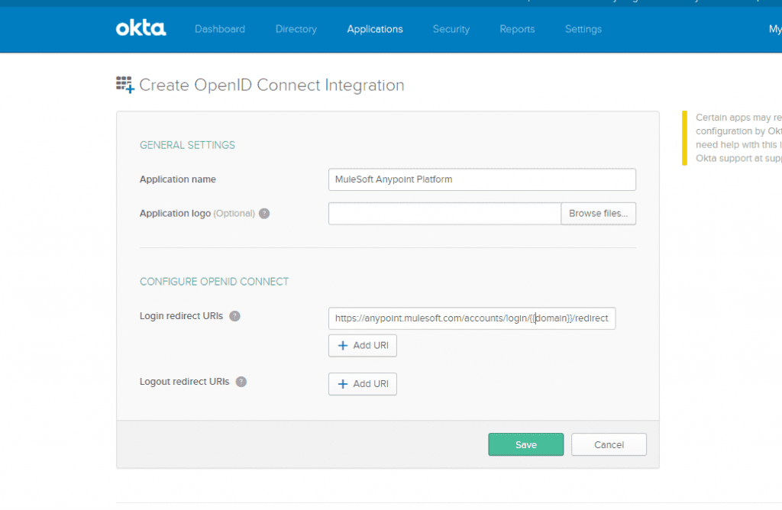Open the Reports menu

517,29
